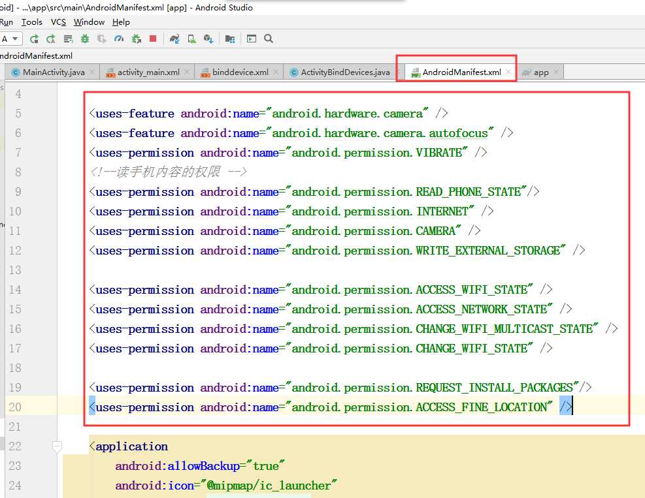Open the Run menu
Image resolution: width=645 pixels, height=498 pixels.
click(7, 22)
